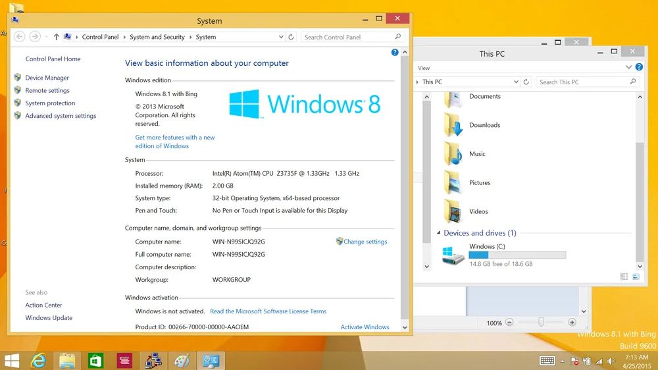658x370 pixels.
Task: Expand the This PC ribbon chevron
Action: [629, 67]
